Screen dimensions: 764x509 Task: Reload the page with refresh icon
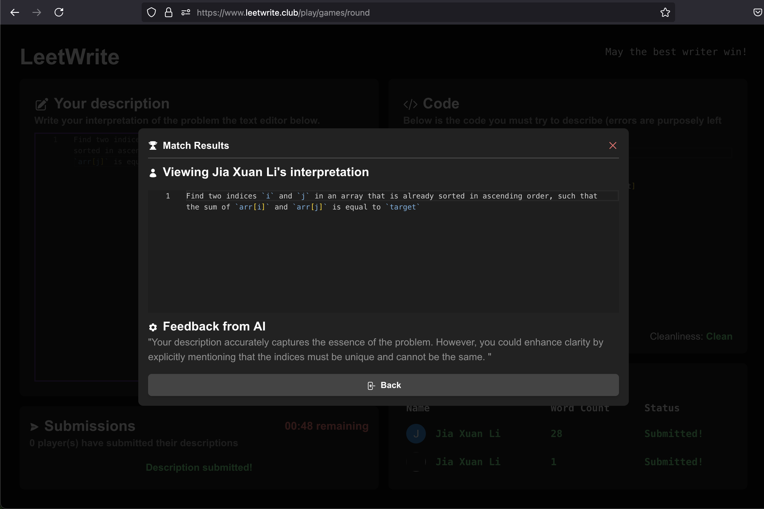(x=59, y=12)
